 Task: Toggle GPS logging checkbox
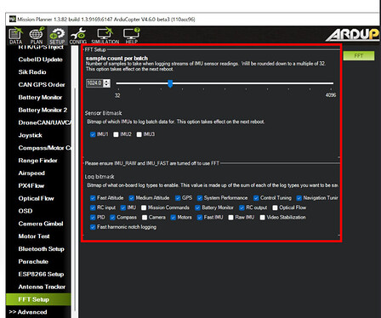(178, 198)
